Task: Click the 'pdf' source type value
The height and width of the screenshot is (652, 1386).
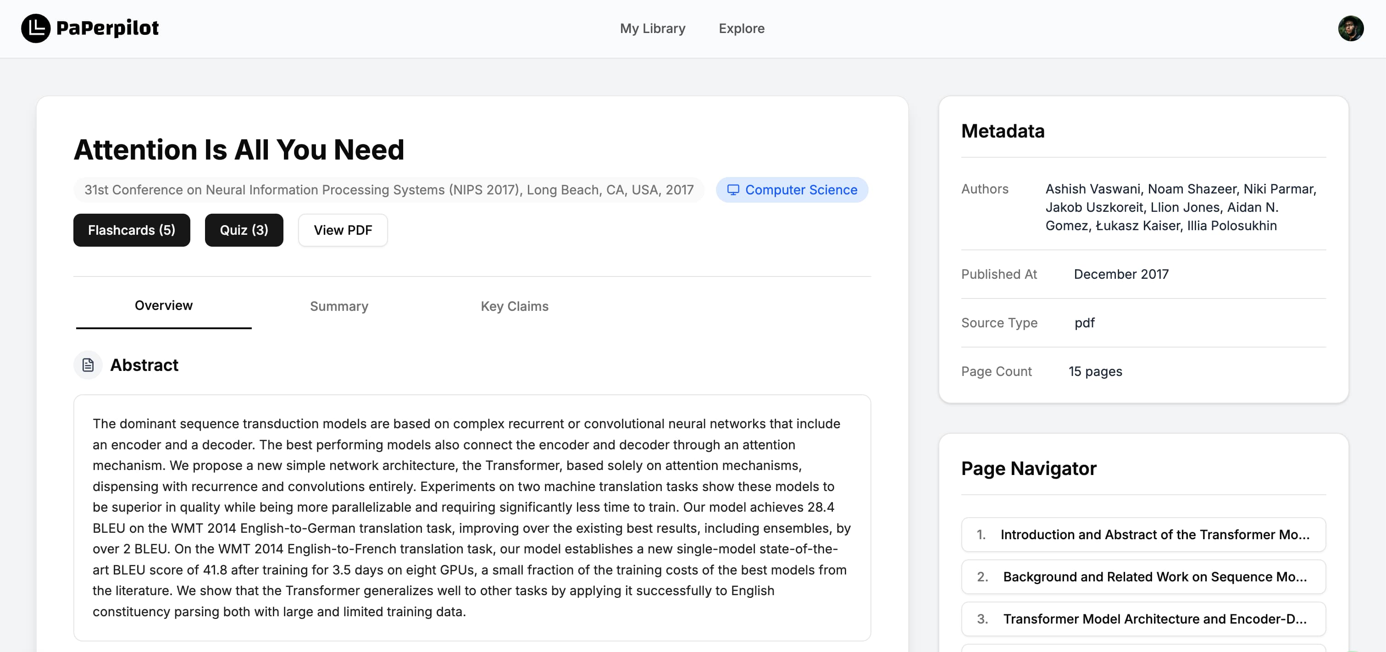Action: (1085, 323)
